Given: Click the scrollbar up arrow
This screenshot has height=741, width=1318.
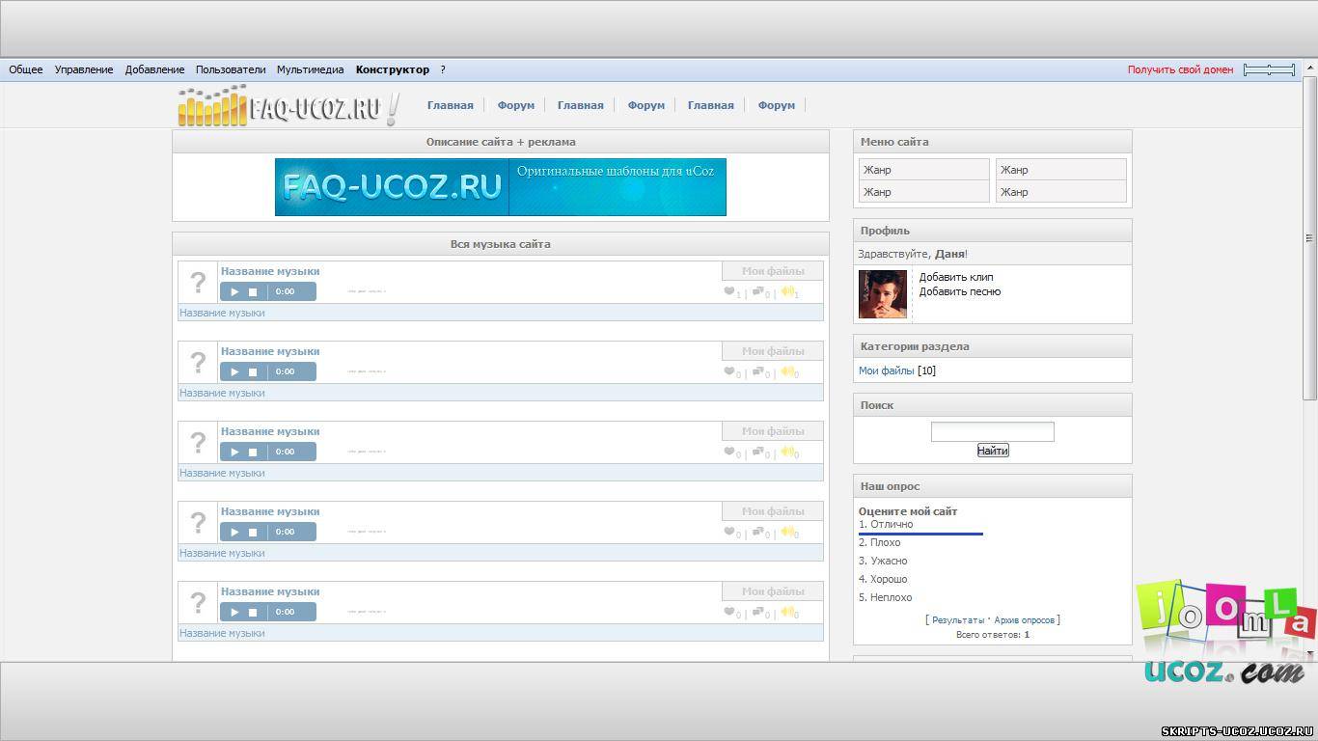Looking at the screenshot, I should click(1310, 67).
